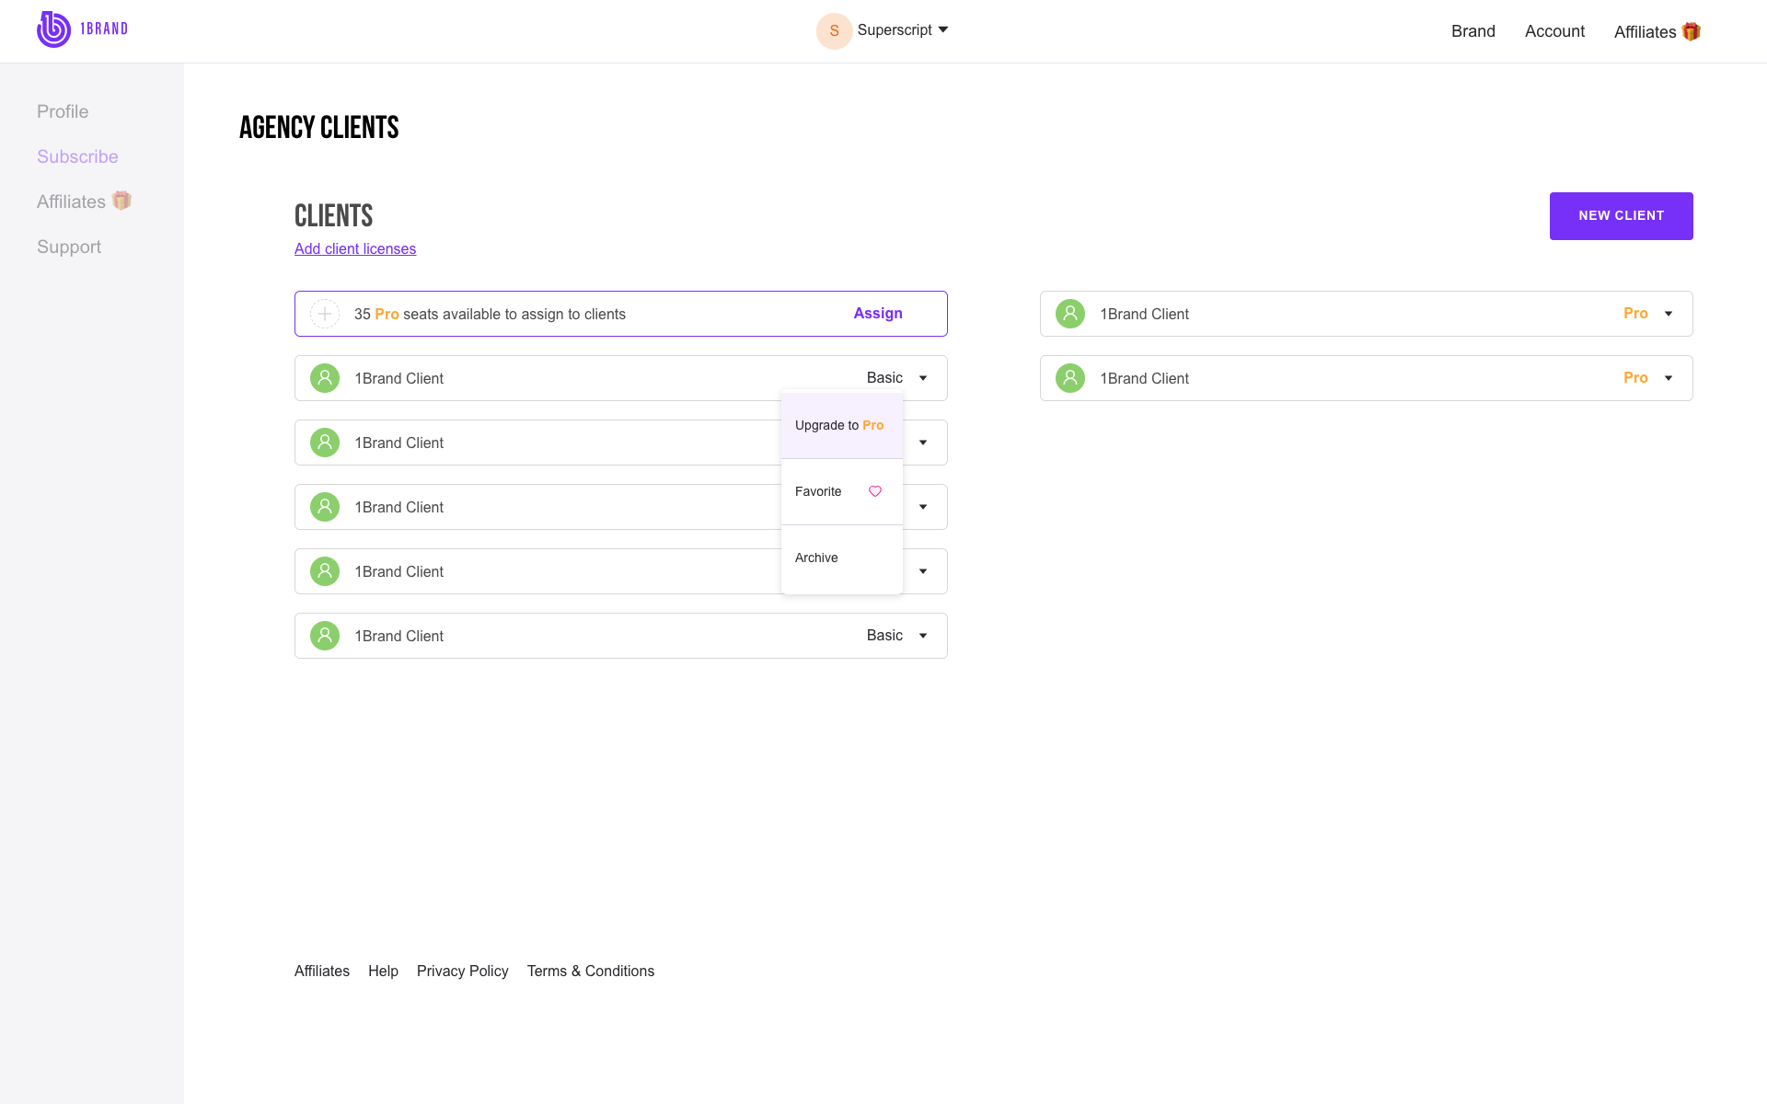Viewport: 1767px width, 1104px height.
Task: Click the gift icon beside top Affiliates
Action: (1691, 31)
